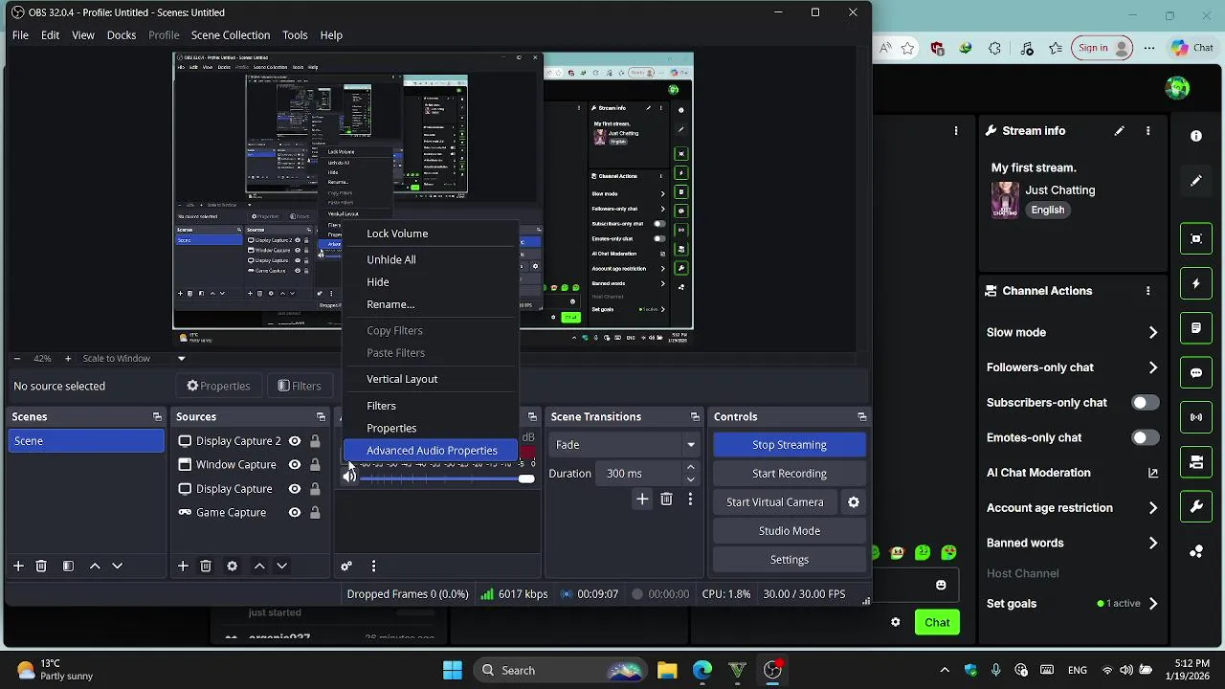The width and height of the screenshot is (1225, 689).
Task: Toggle visibility of Display Capture 2
Action: tap(295, 441)
